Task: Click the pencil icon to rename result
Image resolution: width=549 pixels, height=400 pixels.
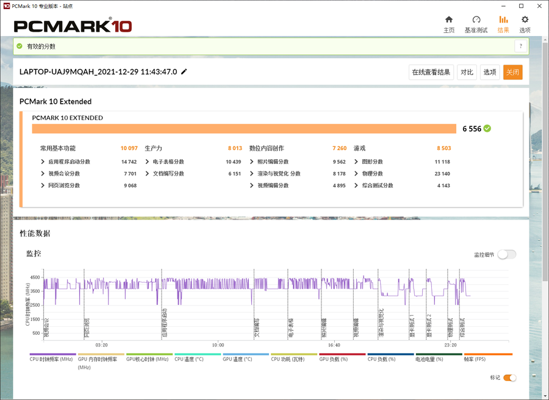Action: click(x=184, y=71)
